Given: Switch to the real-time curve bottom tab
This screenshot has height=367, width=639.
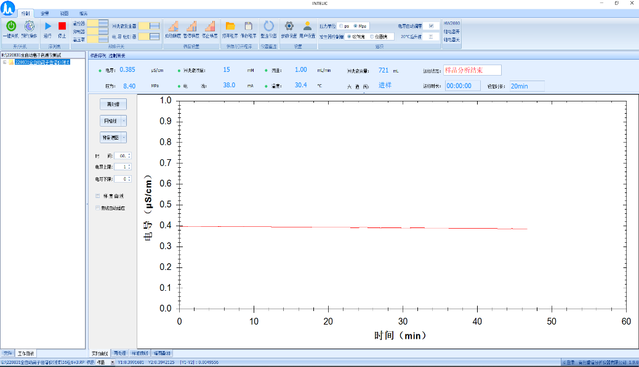Looking at the screenshot, I should (100, 353).
